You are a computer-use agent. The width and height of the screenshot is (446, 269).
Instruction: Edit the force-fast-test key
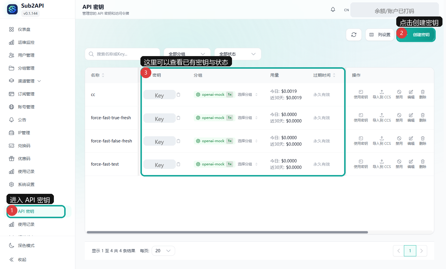(411, 164)
